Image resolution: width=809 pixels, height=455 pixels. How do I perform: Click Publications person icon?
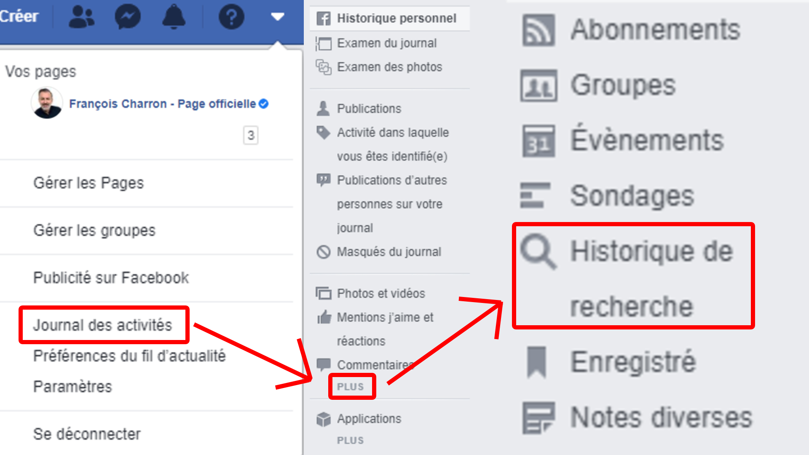(x=323, y=109)
